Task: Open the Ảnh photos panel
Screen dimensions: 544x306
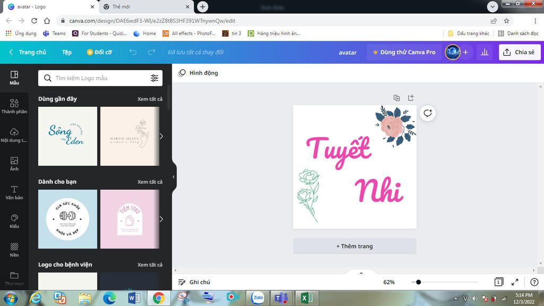Action: [x=14, y=164]
